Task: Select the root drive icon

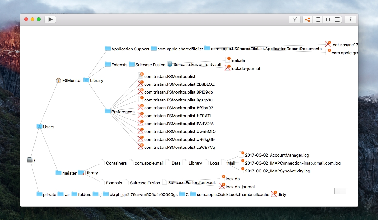Action: (x=30, y=160)
